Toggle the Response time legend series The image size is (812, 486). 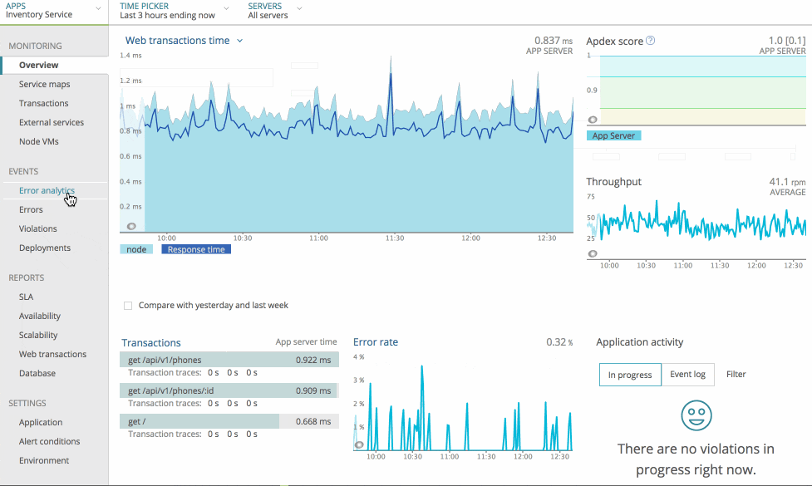pyautogui.click(x=196, y=249)
